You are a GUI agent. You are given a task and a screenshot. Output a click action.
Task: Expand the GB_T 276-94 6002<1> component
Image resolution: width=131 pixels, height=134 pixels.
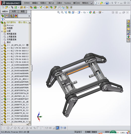tap(2, 48)
